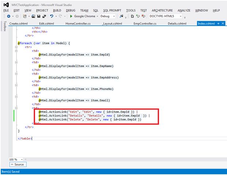Click the green arrow validation icon
227x175 pixels.
[138, 16]
